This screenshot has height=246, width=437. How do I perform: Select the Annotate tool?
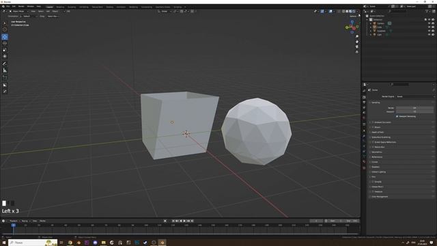[x=5, y=64]
